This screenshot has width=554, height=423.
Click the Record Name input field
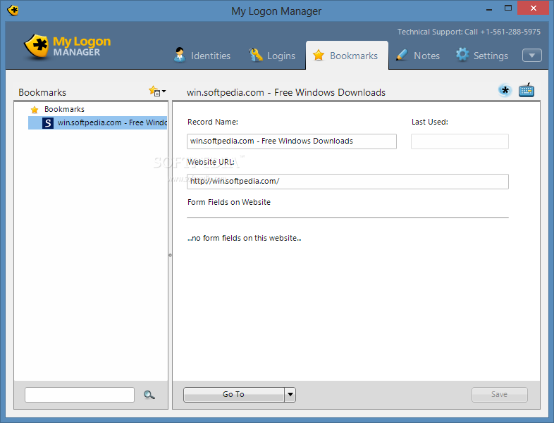[292, 141]
